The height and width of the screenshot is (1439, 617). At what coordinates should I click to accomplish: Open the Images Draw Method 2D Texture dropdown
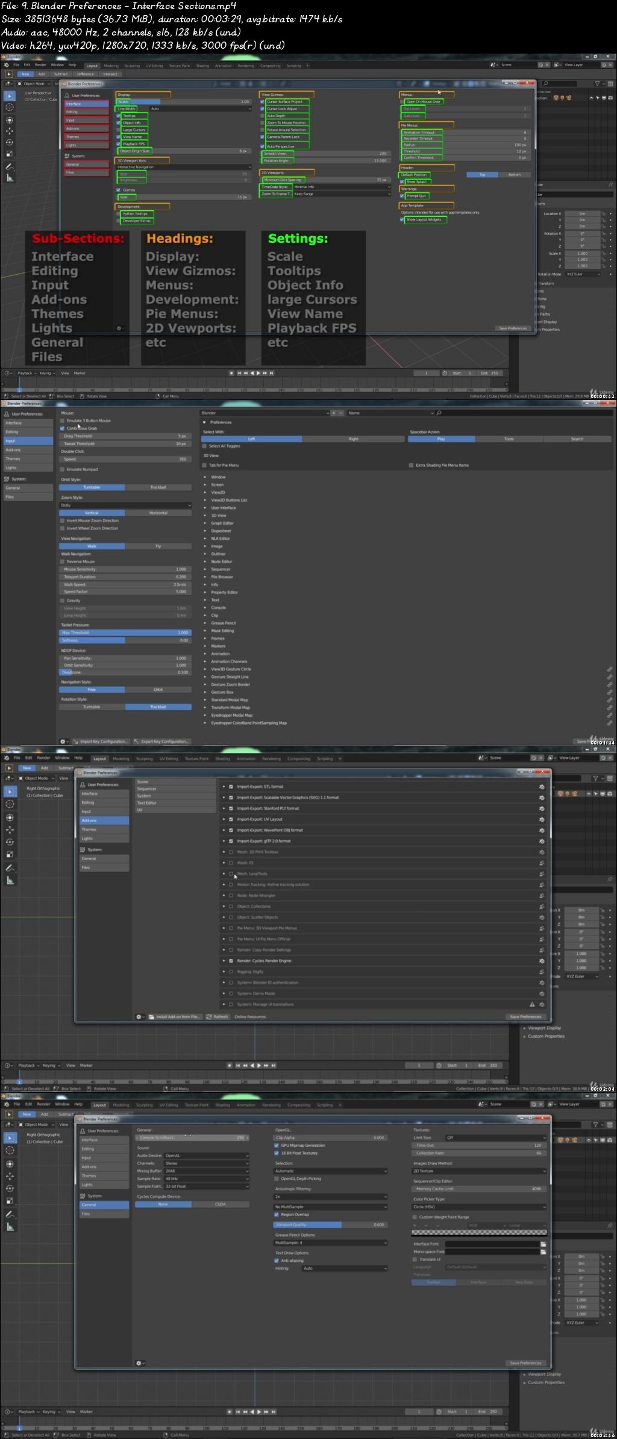click(479, 1171)
